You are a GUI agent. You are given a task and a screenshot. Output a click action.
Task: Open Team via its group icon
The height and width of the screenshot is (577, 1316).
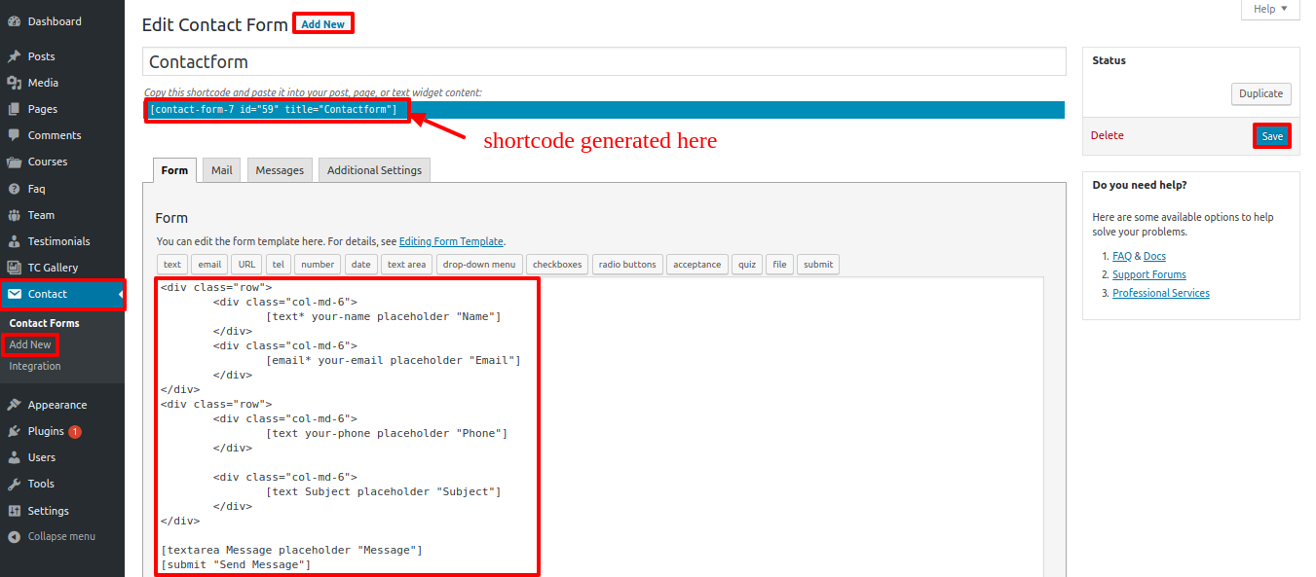[14, 215]
